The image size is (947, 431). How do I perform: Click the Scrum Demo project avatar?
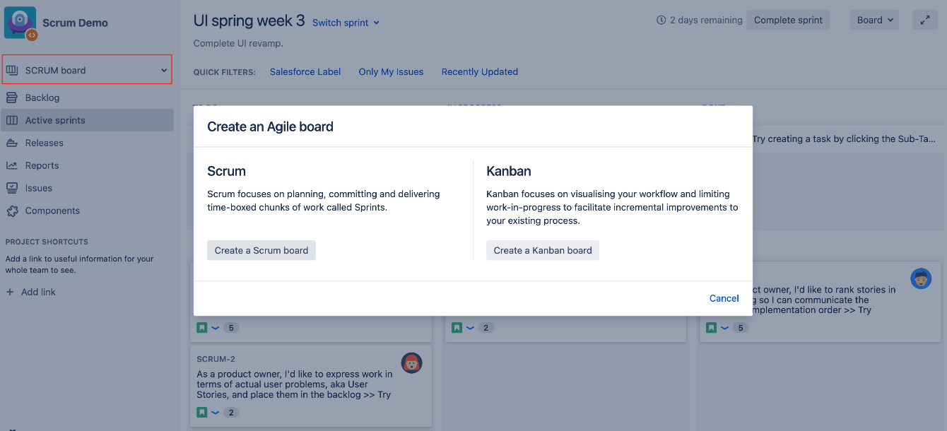point(20,22)
